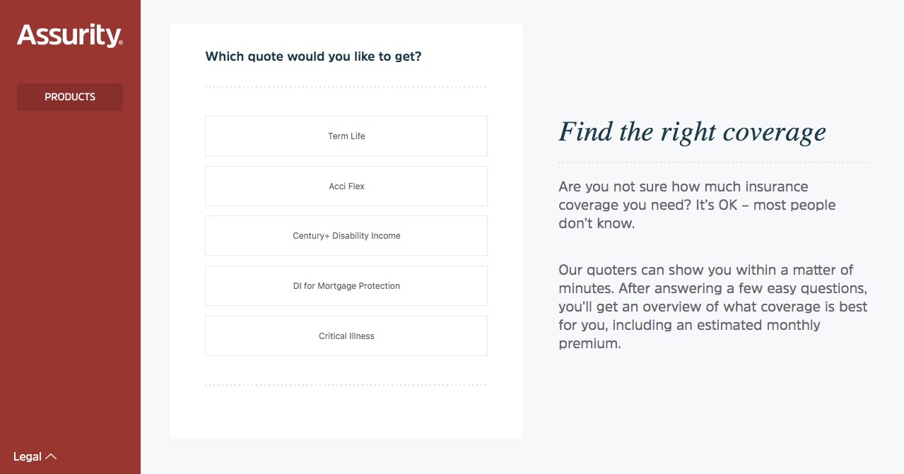Click the paragraph starting "Our quoters can show"
Viewport: 904px width, 474px height.
pos(712,307)
